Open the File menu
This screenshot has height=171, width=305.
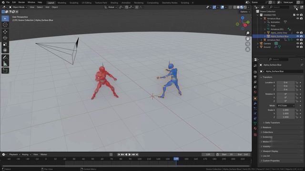pyautogui.click(x=8, y=2)
